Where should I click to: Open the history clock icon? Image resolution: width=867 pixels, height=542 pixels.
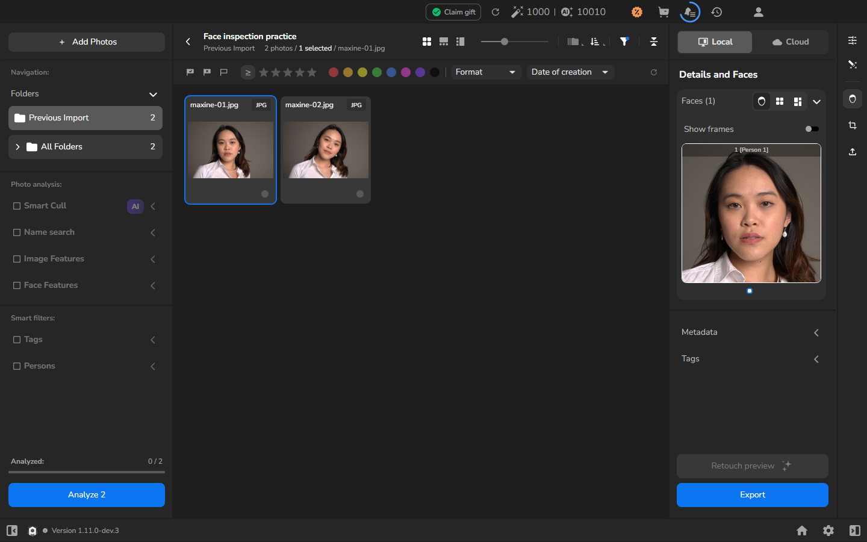pyautogui.click(x=716, y=12)
